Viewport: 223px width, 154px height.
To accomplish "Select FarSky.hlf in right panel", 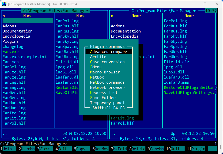I will click(175, 36).
